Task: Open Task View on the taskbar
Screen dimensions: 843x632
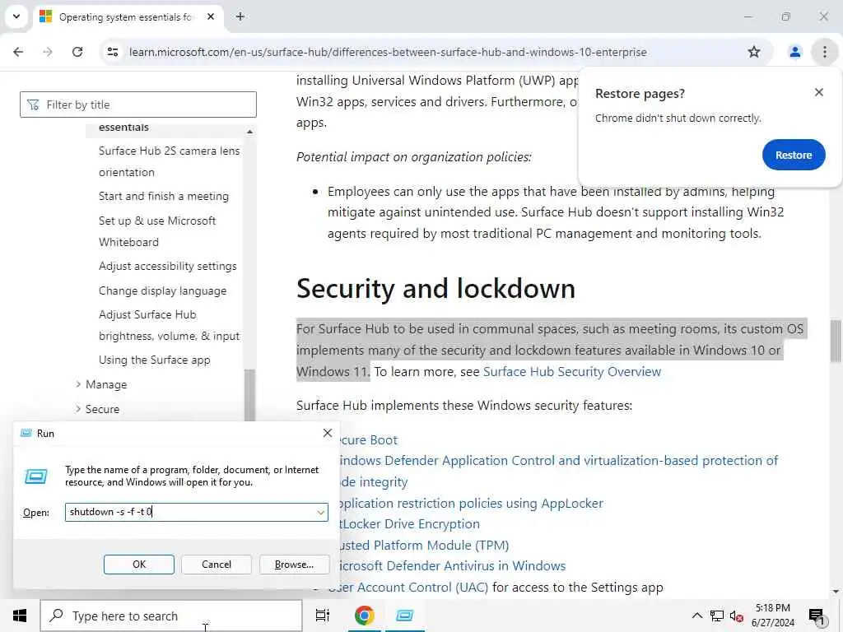Action: (x=323, y=616)
